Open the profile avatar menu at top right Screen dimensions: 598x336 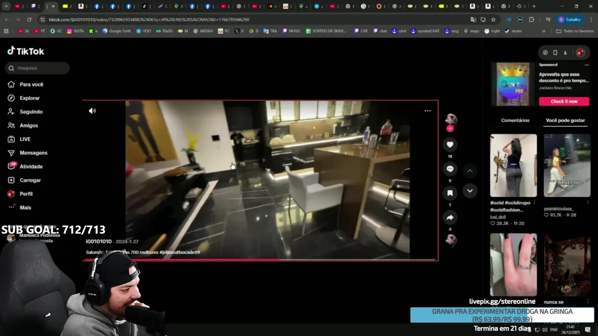pos(580,53)
